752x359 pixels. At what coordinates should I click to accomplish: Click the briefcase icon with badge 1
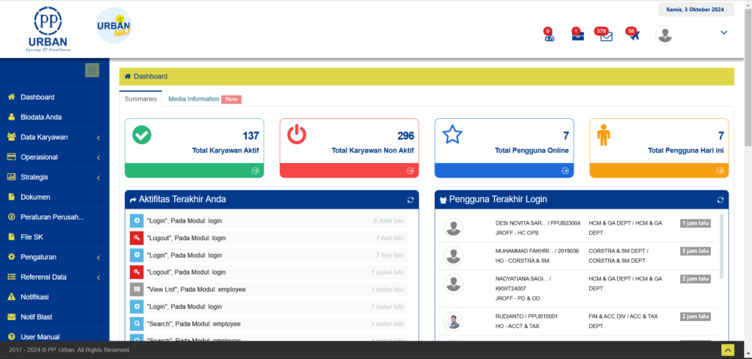578,36
